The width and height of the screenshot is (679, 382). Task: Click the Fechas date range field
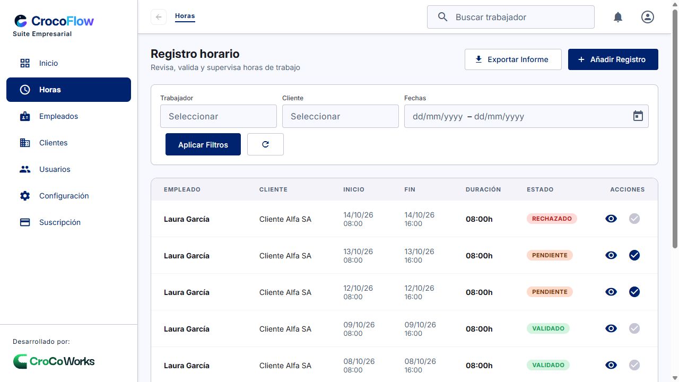[526, 116]
